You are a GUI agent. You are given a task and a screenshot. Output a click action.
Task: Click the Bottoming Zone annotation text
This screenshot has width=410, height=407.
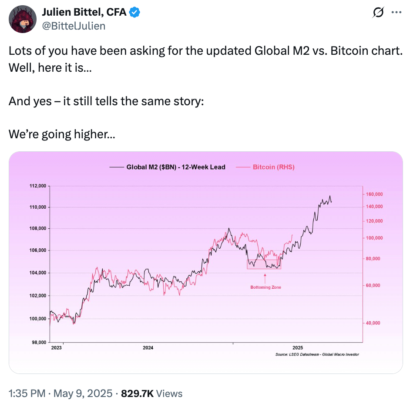[x=265, y=287]
